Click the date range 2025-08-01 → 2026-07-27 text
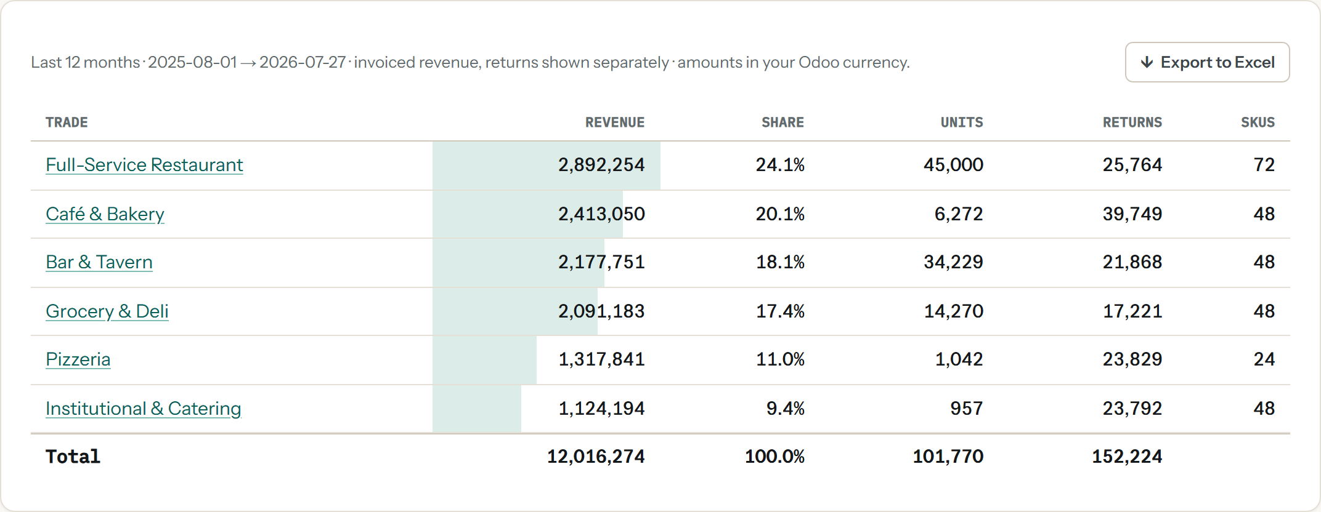 (x=246, y=62)
